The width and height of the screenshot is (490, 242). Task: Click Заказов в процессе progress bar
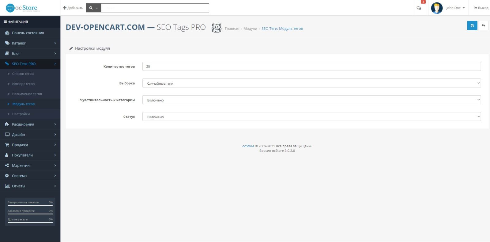click(30, 214)
